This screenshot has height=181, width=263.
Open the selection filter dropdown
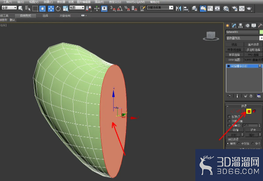point(9,8)
